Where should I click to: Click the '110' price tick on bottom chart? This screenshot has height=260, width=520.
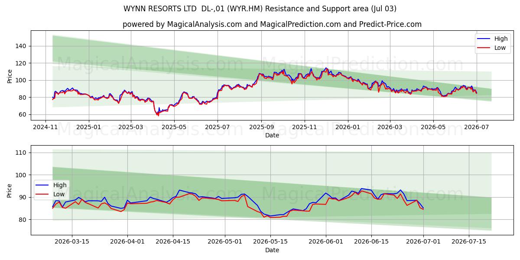(22, 153)
